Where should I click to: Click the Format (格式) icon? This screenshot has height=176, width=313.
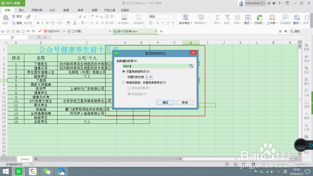tap(248, 17)
